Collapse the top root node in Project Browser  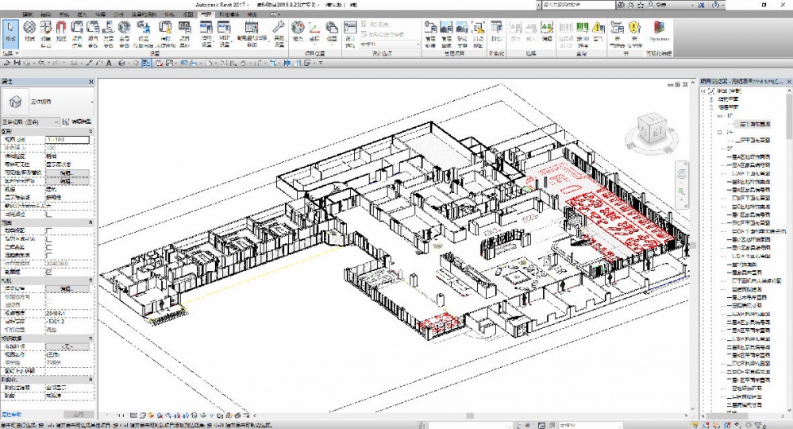704,91
